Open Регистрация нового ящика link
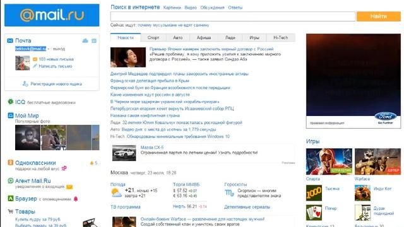Image resolution: width=404 pixels, height=227 pixels. [x=56, y=84]
